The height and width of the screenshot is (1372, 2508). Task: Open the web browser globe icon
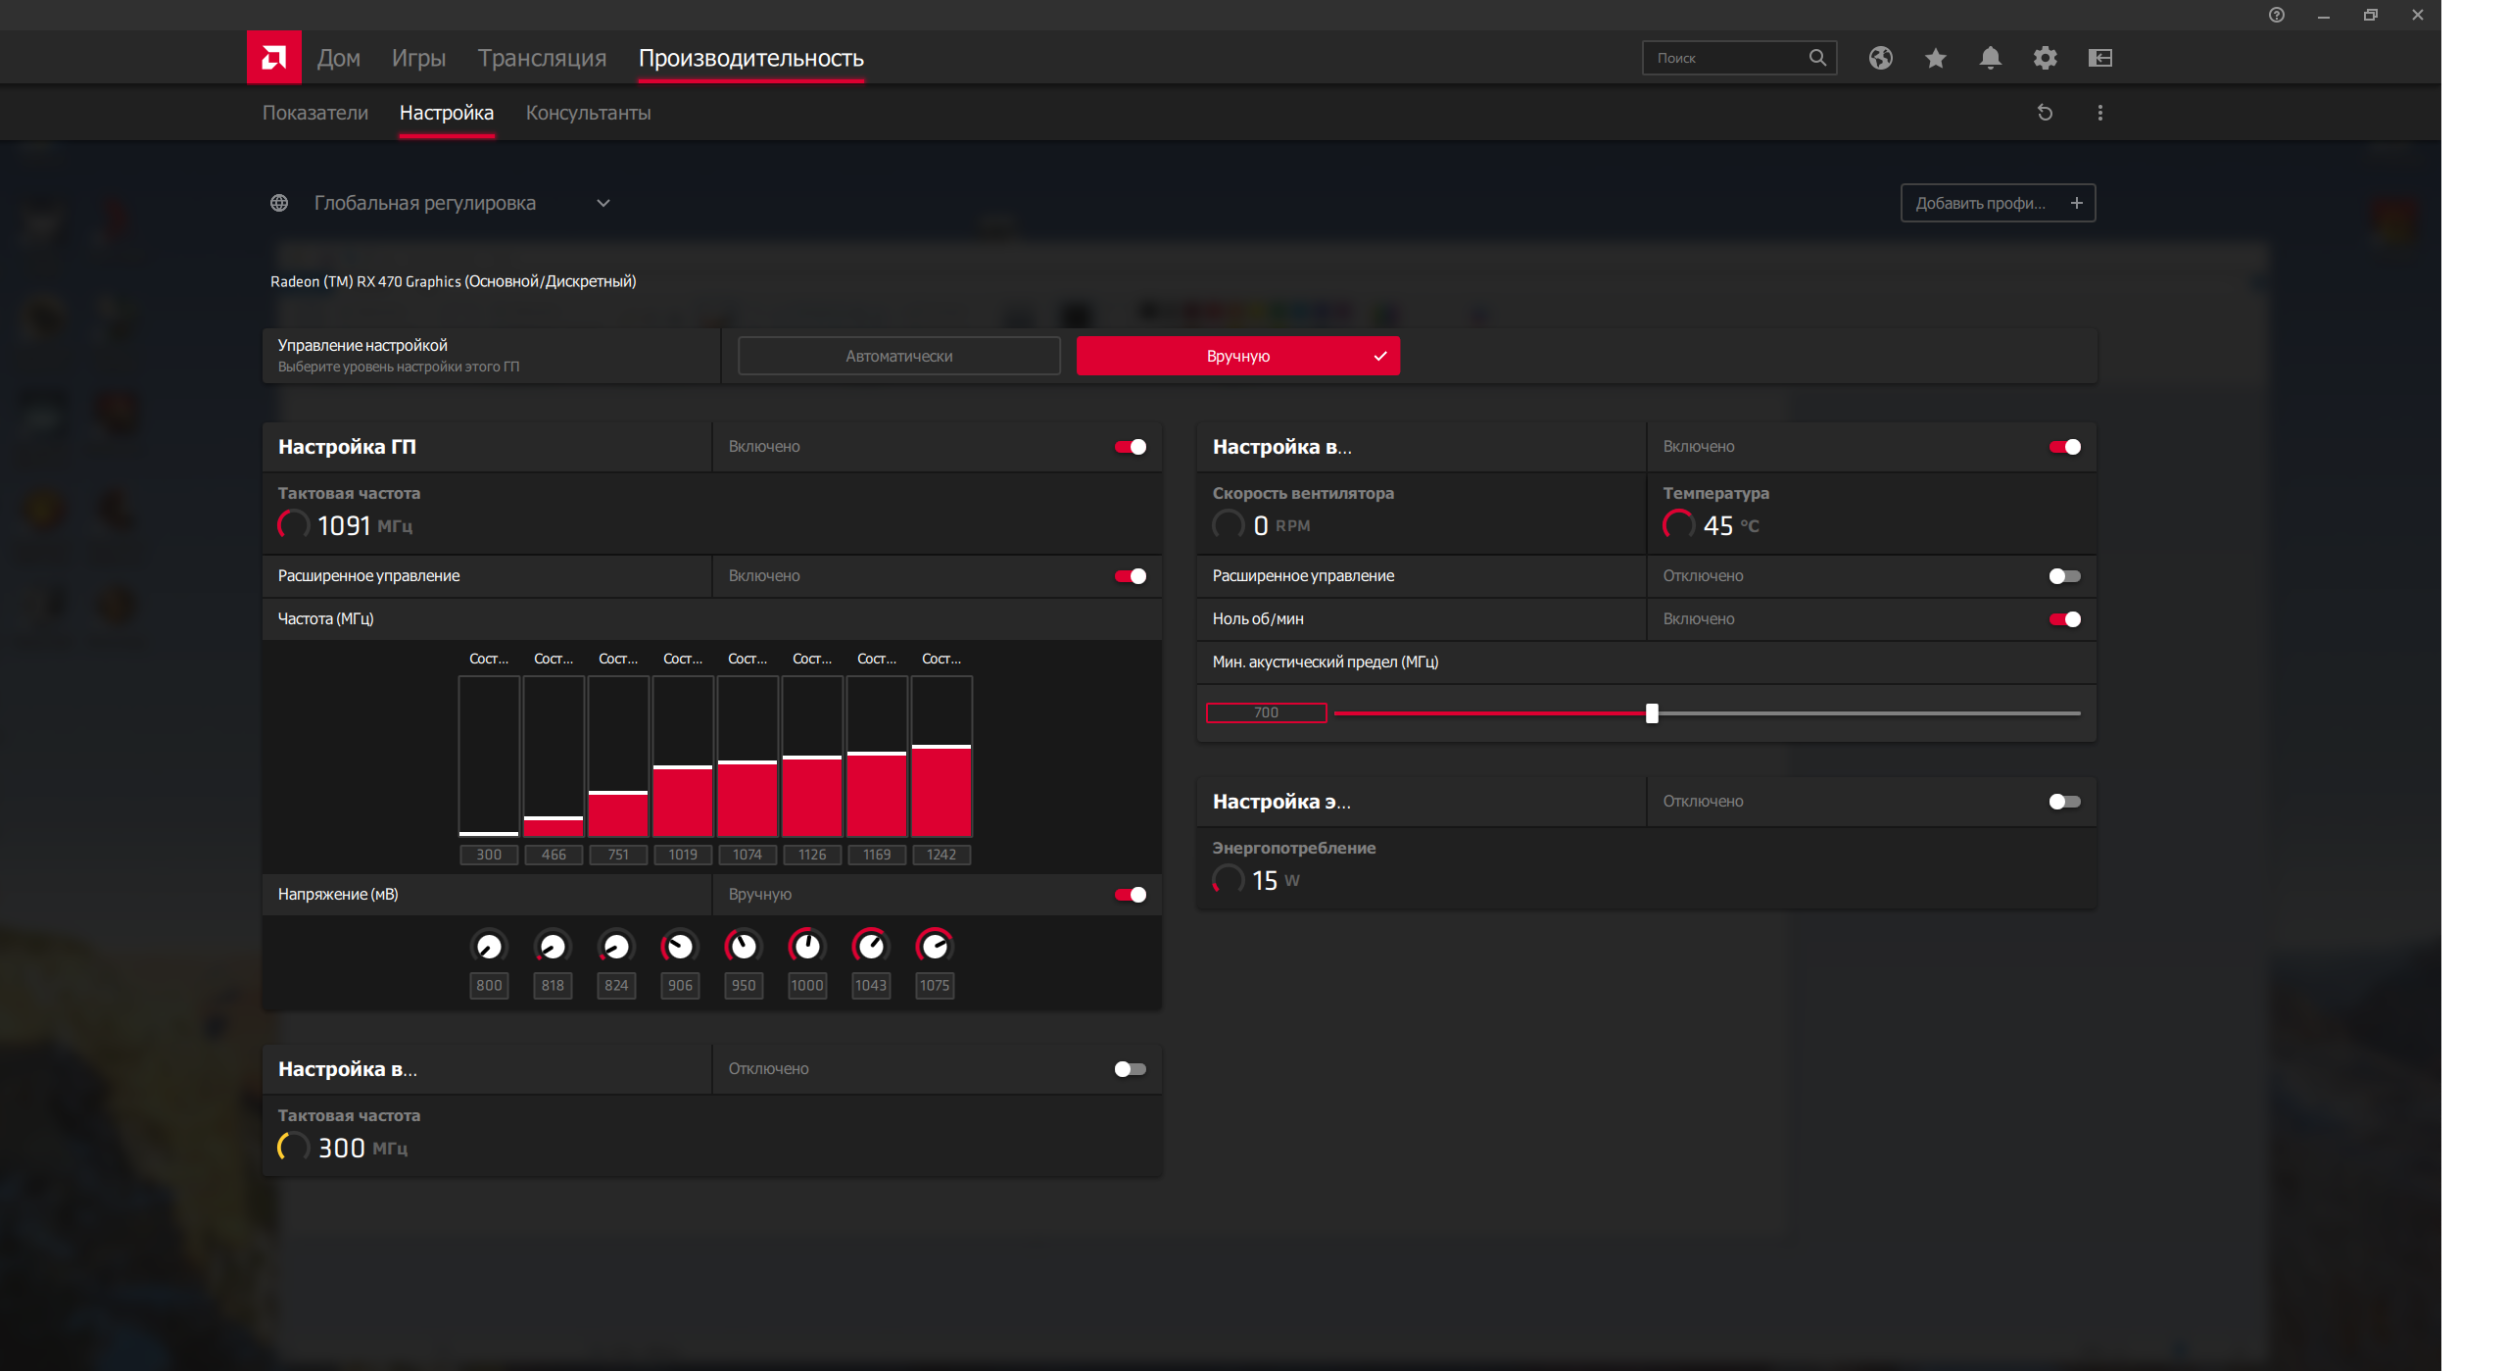1880,58
